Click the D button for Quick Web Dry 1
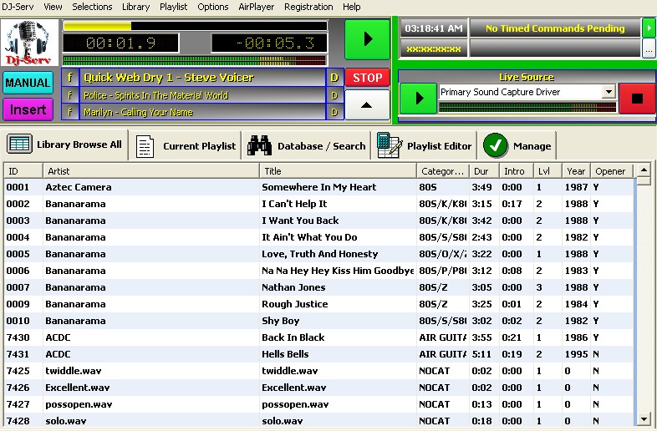This screenshot has height=431, width=657. pyautogui.click(x=334, y=78)
